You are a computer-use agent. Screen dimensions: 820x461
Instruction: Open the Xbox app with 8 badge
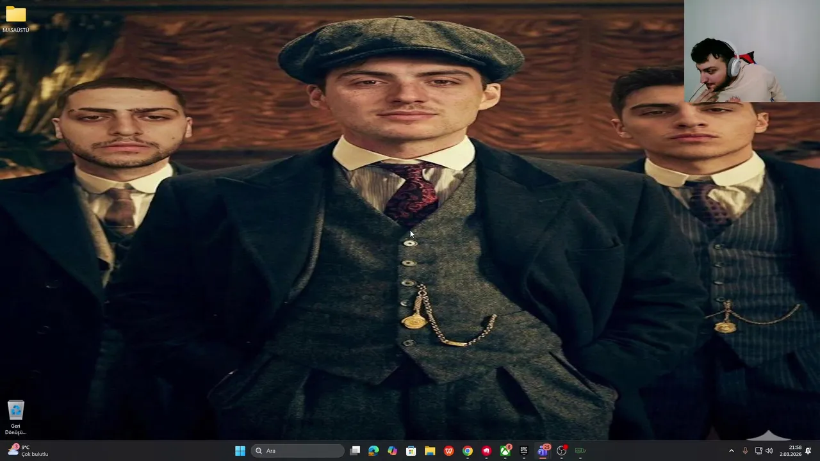click(x=505, y=451)
